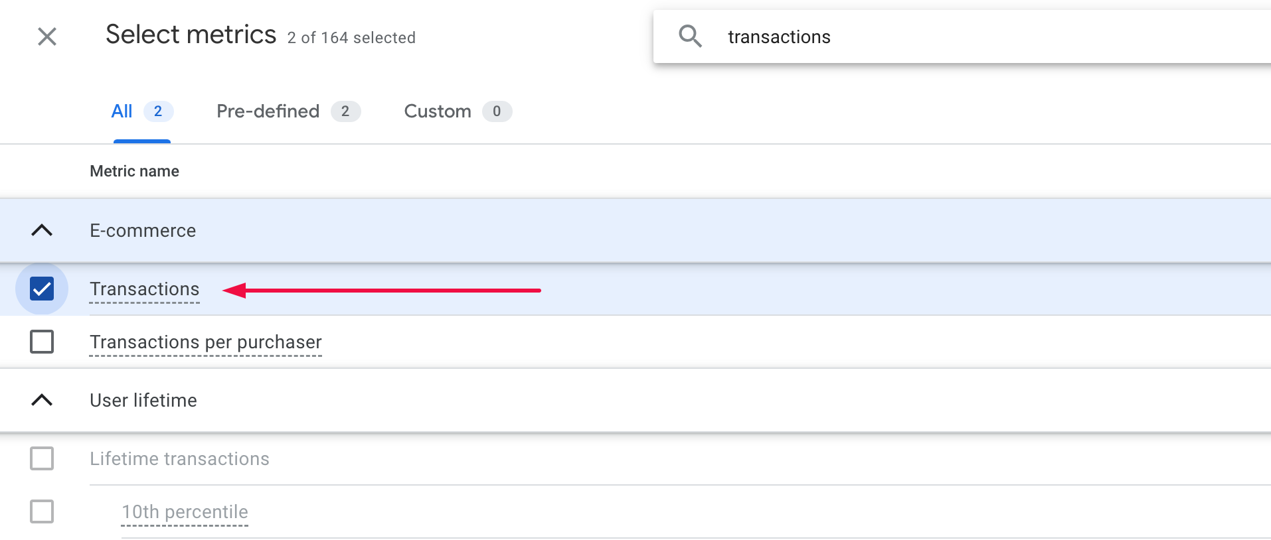This screenshot has width=1271, height=540.
Task: Click the Metric name column header
Action: click(134, 170)
